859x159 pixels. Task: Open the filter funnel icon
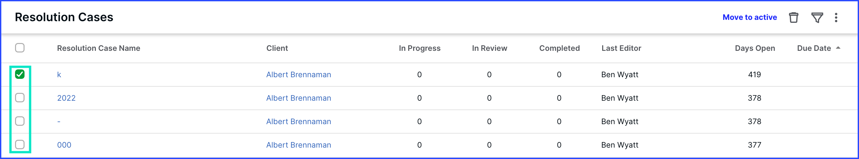[817, 17]
